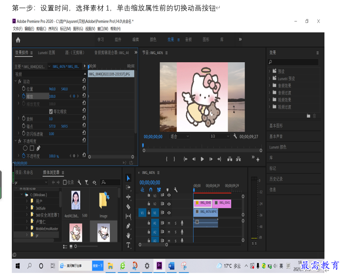This screenshot has height=276, width=342.
Task: Toggle snap magnet in timeline
Action: pos(151,190)
